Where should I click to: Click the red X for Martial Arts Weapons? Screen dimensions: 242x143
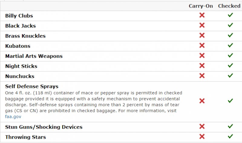(x=202, y=56)
